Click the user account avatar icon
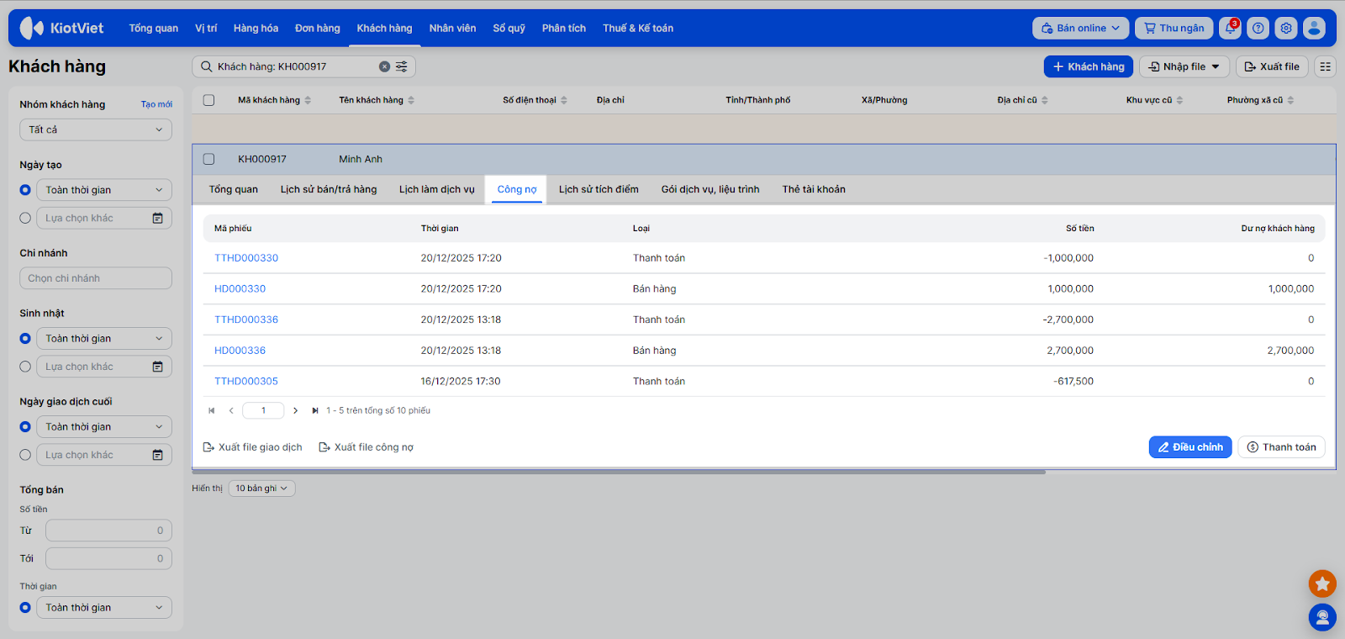 1314,29
